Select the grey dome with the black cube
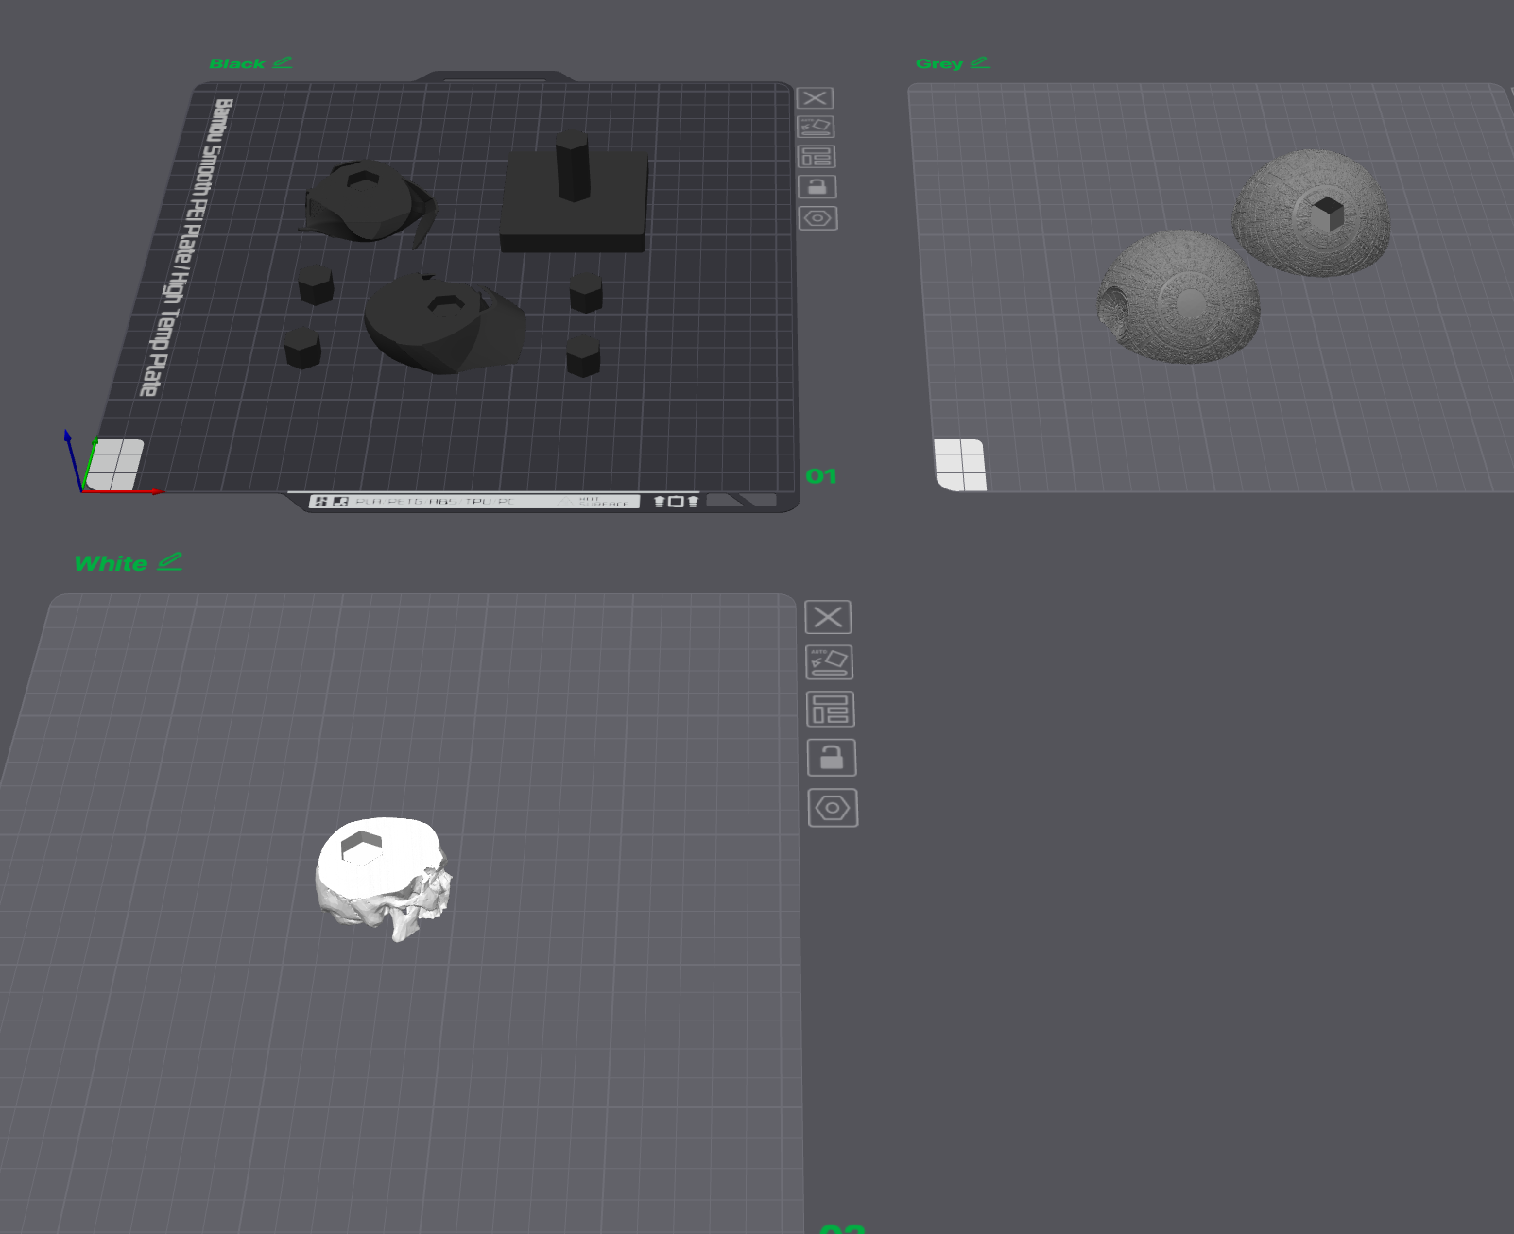The height and width of the screenshot is (1234, 1514). pos(1310,213)
